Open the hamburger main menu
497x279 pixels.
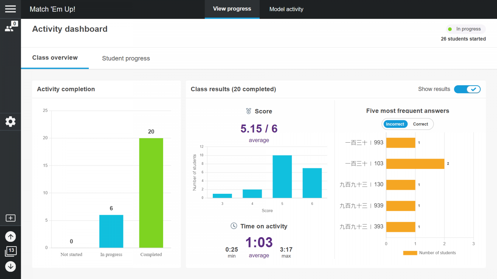pyautogui.click(x=10, y=9)
